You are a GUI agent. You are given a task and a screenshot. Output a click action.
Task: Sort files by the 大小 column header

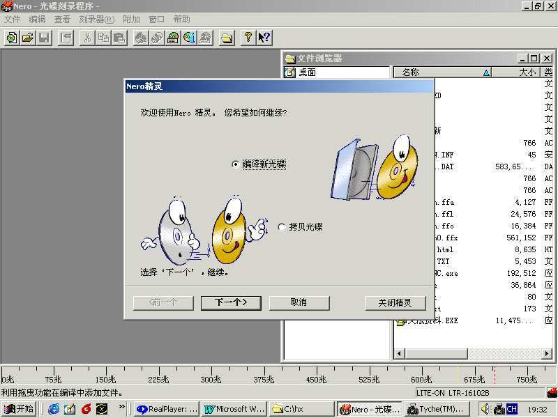click(x=527, y=72)
